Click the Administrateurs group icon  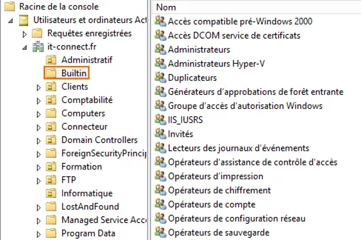161,49
